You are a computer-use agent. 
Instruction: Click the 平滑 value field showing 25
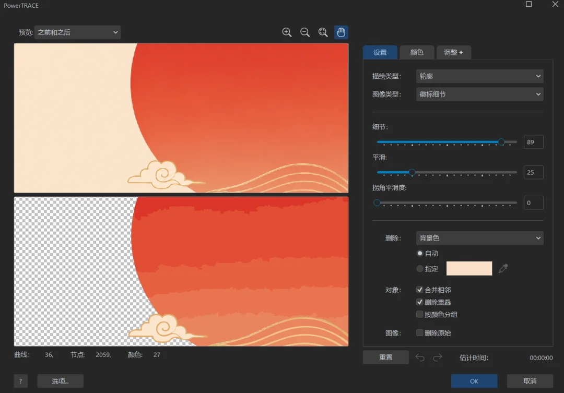[533, 172]
